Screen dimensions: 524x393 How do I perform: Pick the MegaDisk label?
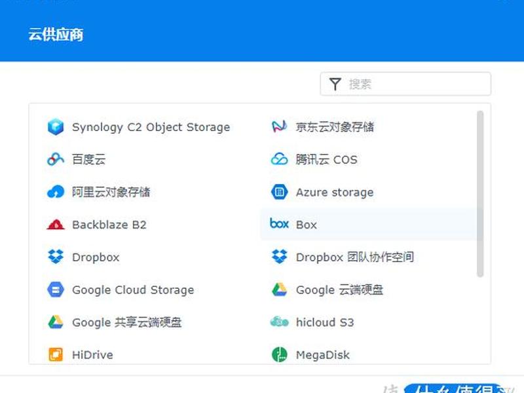click(x=323, y=355)
